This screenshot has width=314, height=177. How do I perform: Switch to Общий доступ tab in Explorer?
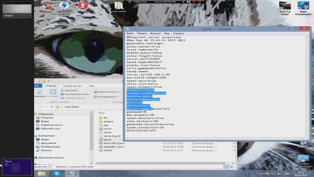(x=72, y=86)
